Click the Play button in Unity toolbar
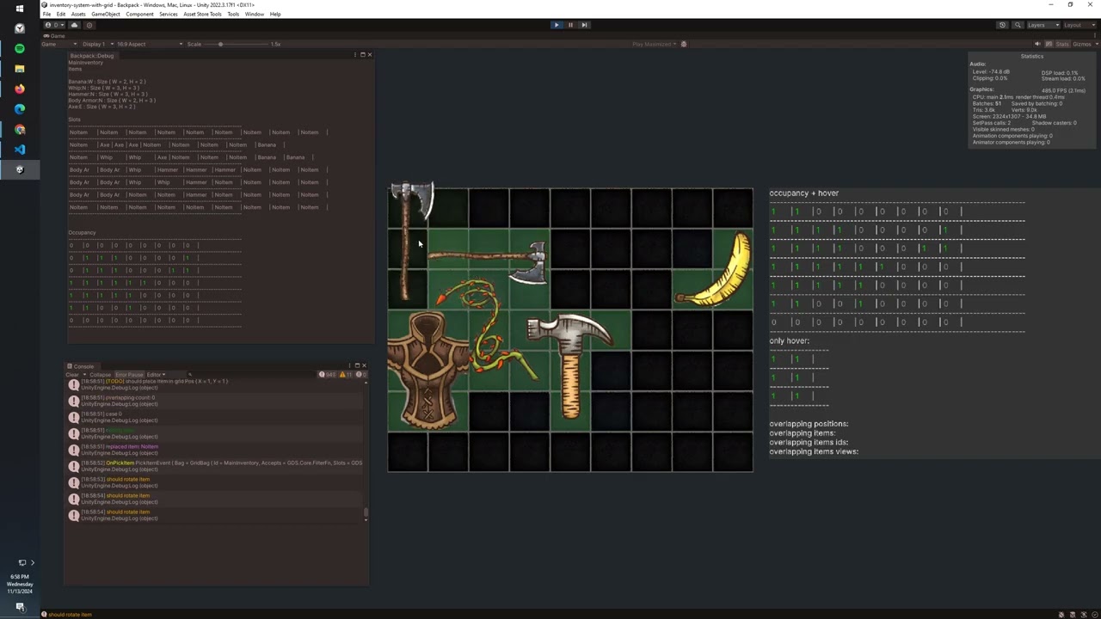 pos(556,25)
